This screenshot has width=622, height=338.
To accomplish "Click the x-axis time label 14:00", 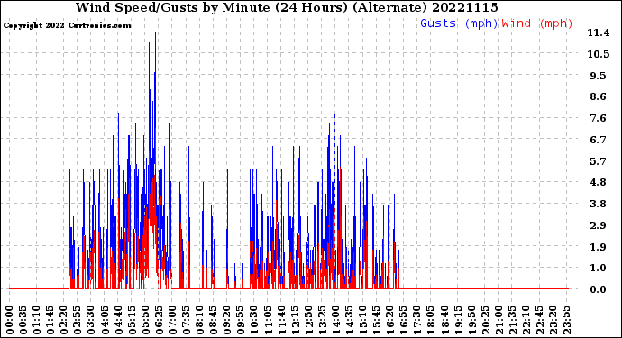I will pos(334,320).
